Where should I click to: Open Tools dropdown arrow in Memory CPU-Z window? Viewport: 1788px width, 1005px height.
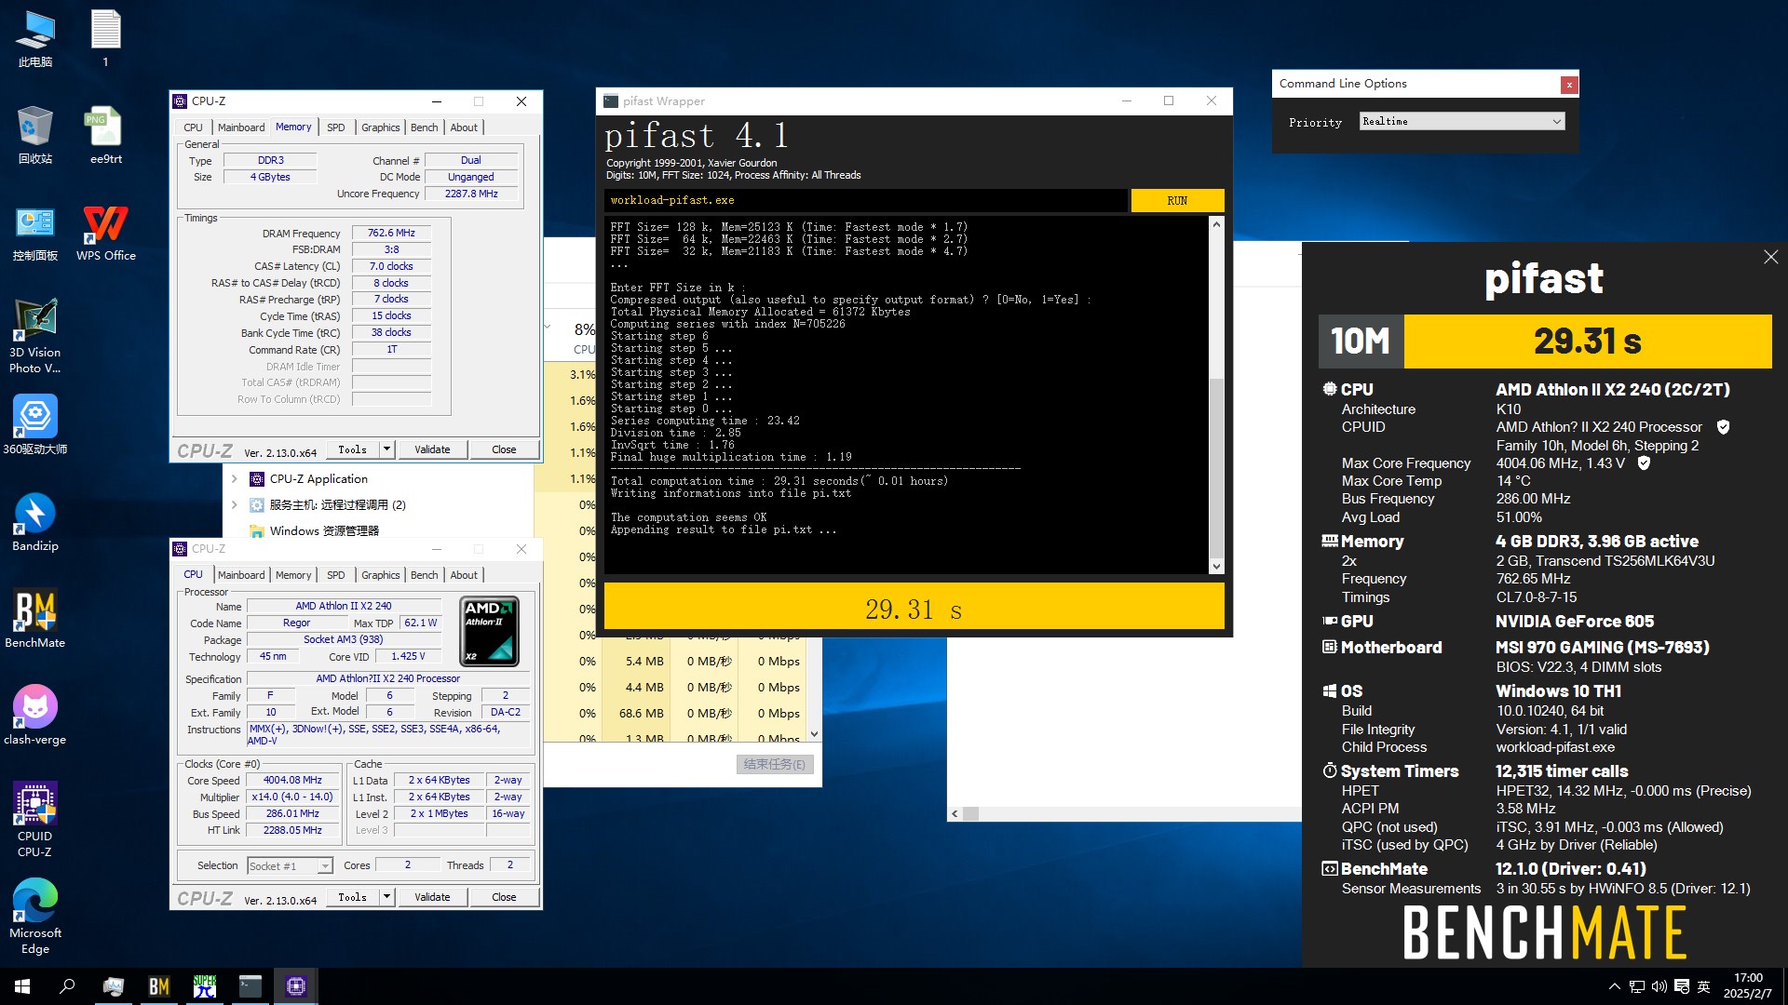386,449
